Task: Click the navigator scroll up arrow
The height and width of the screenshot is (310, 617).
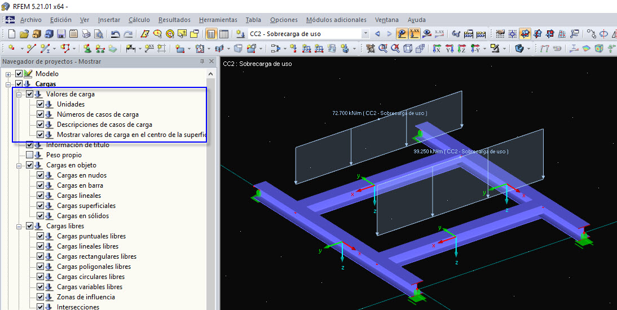Action: click(x=210, y=74)
